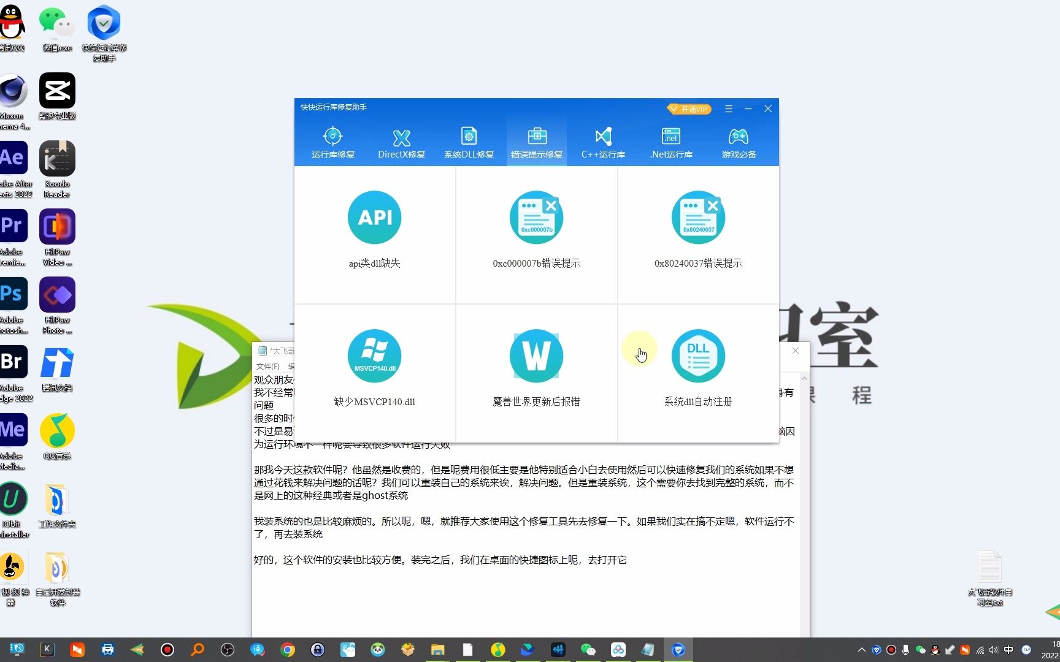Open 文件(F) menu in Notepad

(x=267, y=367)
